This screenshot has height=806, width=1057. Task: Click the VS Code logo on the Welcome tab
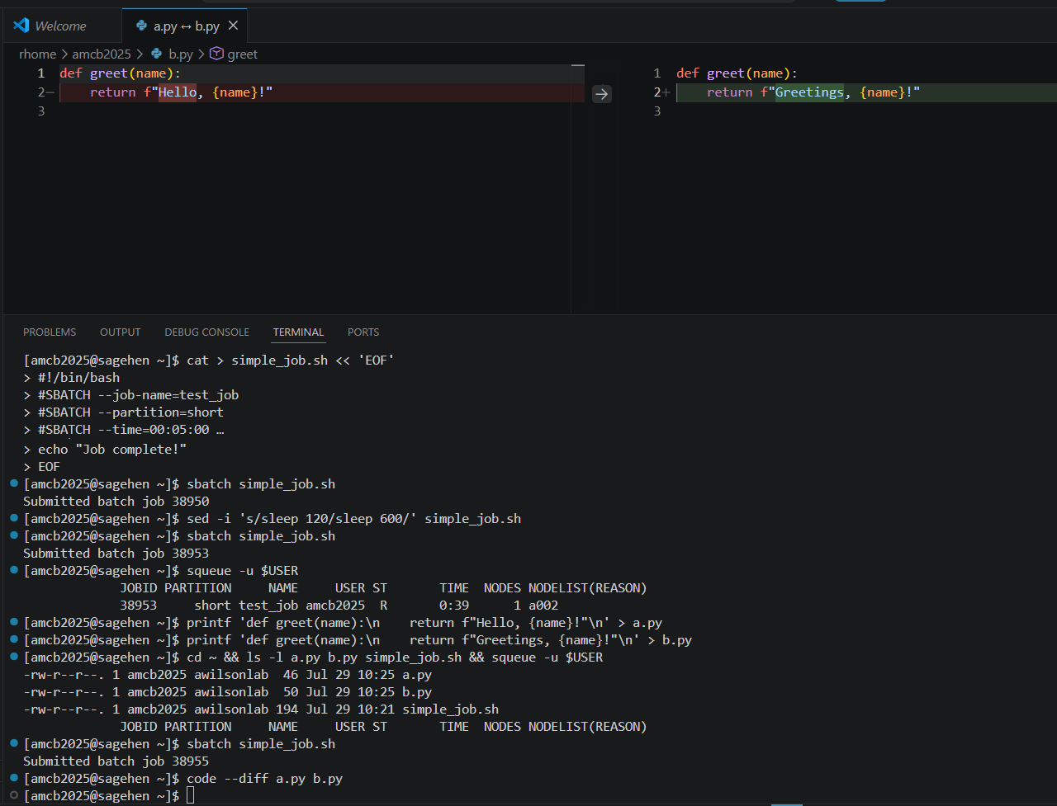[x=21, y=26]
